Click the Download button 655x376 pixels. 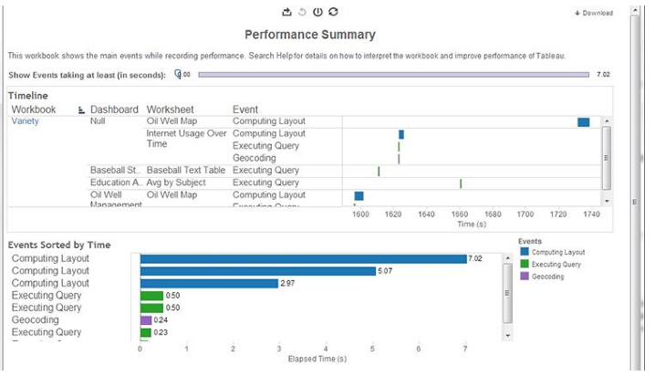594,13
